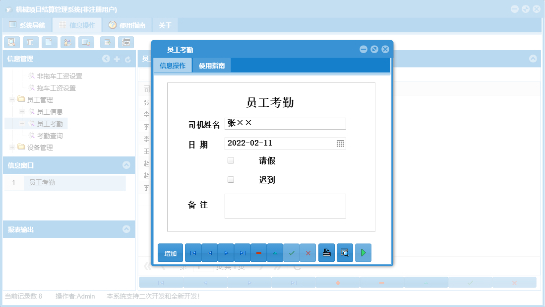
Task: Click the 关于 menu item
Action: point(165,24)
